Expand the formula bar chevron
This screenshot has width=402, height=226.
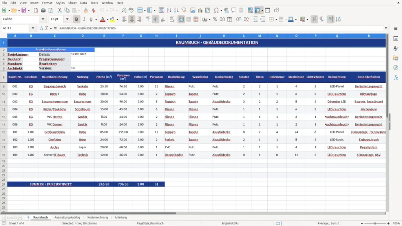(x=386, y=28)
